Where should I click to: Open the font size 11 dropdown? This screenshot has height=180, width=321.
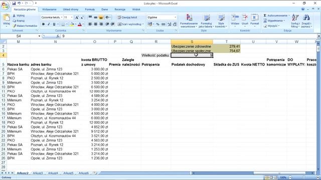[72, 17]
